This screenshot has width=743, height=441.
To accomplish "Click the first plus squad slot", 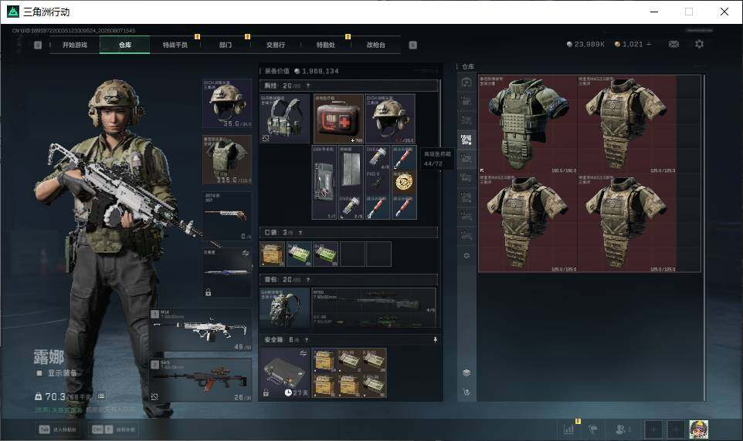I will (653, 429).
